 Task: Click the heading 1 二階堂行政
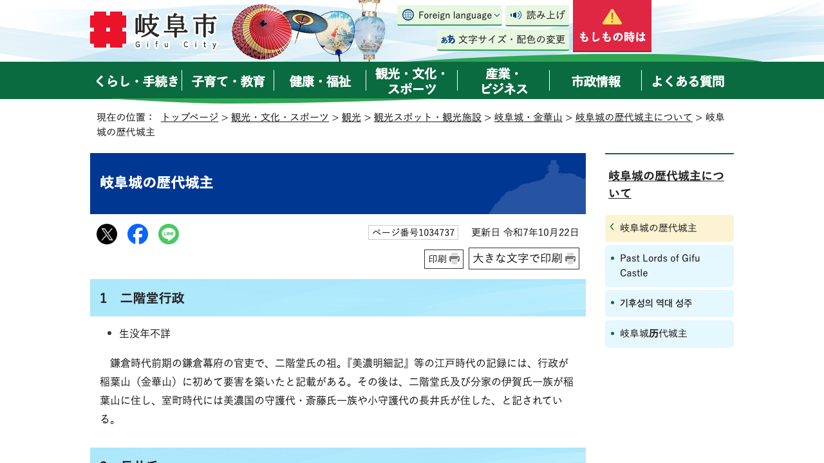pyautogui.click(x=338, y=298)
